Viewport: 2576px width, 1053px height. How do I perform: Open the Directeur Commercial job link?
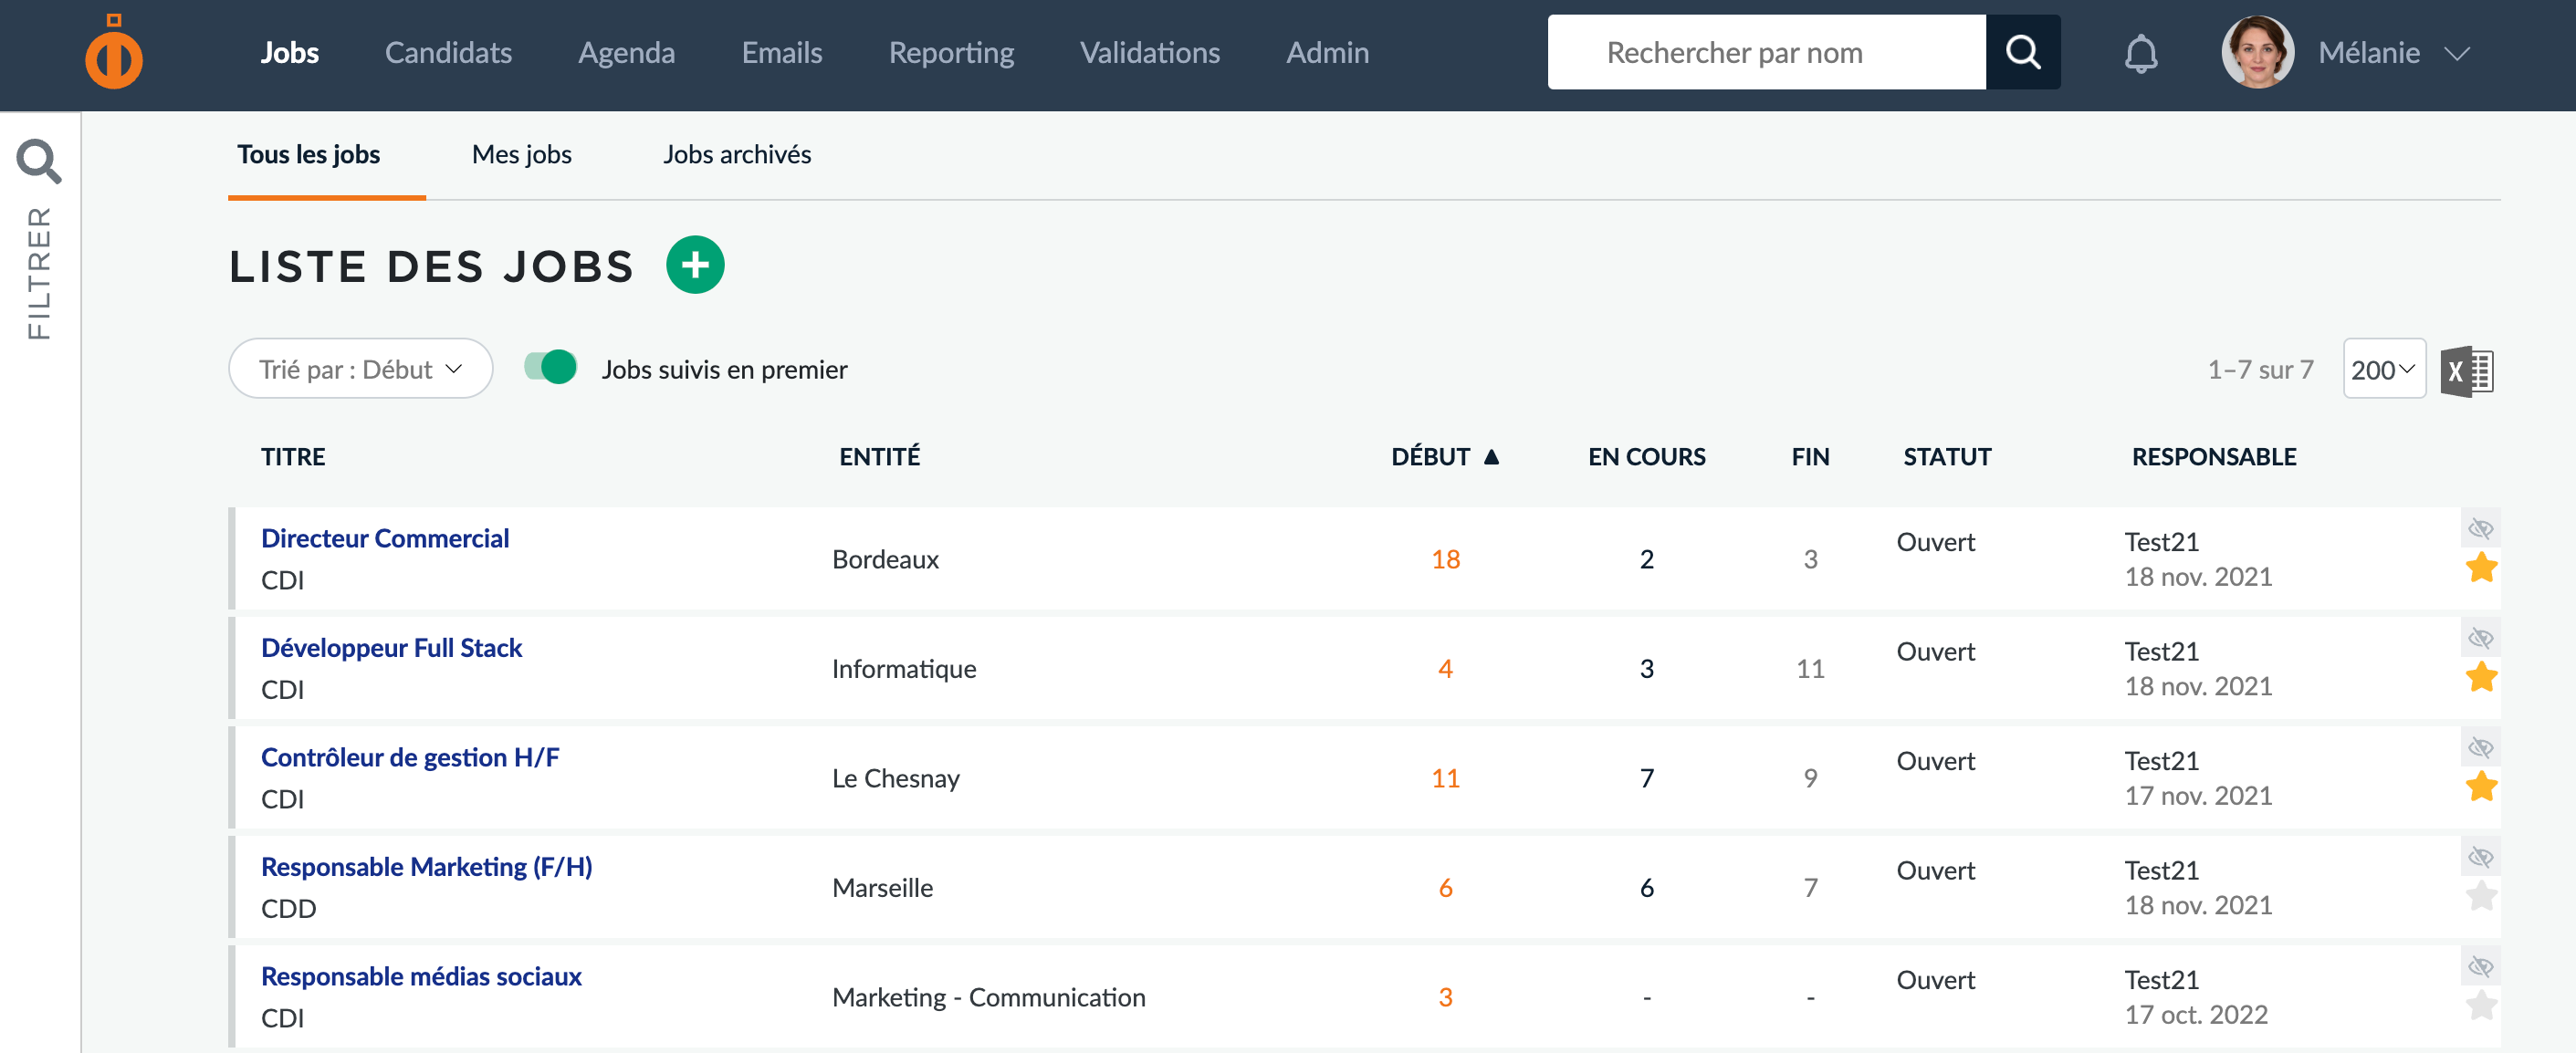pos(385,539)
